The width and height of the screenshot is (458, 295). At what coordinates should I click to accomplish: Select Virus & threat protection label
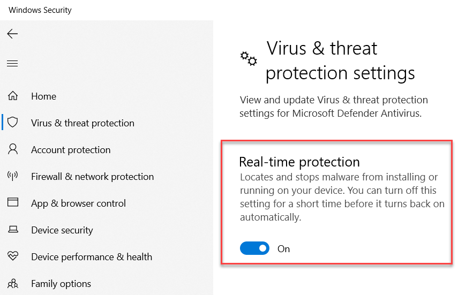tap(82, 123)
